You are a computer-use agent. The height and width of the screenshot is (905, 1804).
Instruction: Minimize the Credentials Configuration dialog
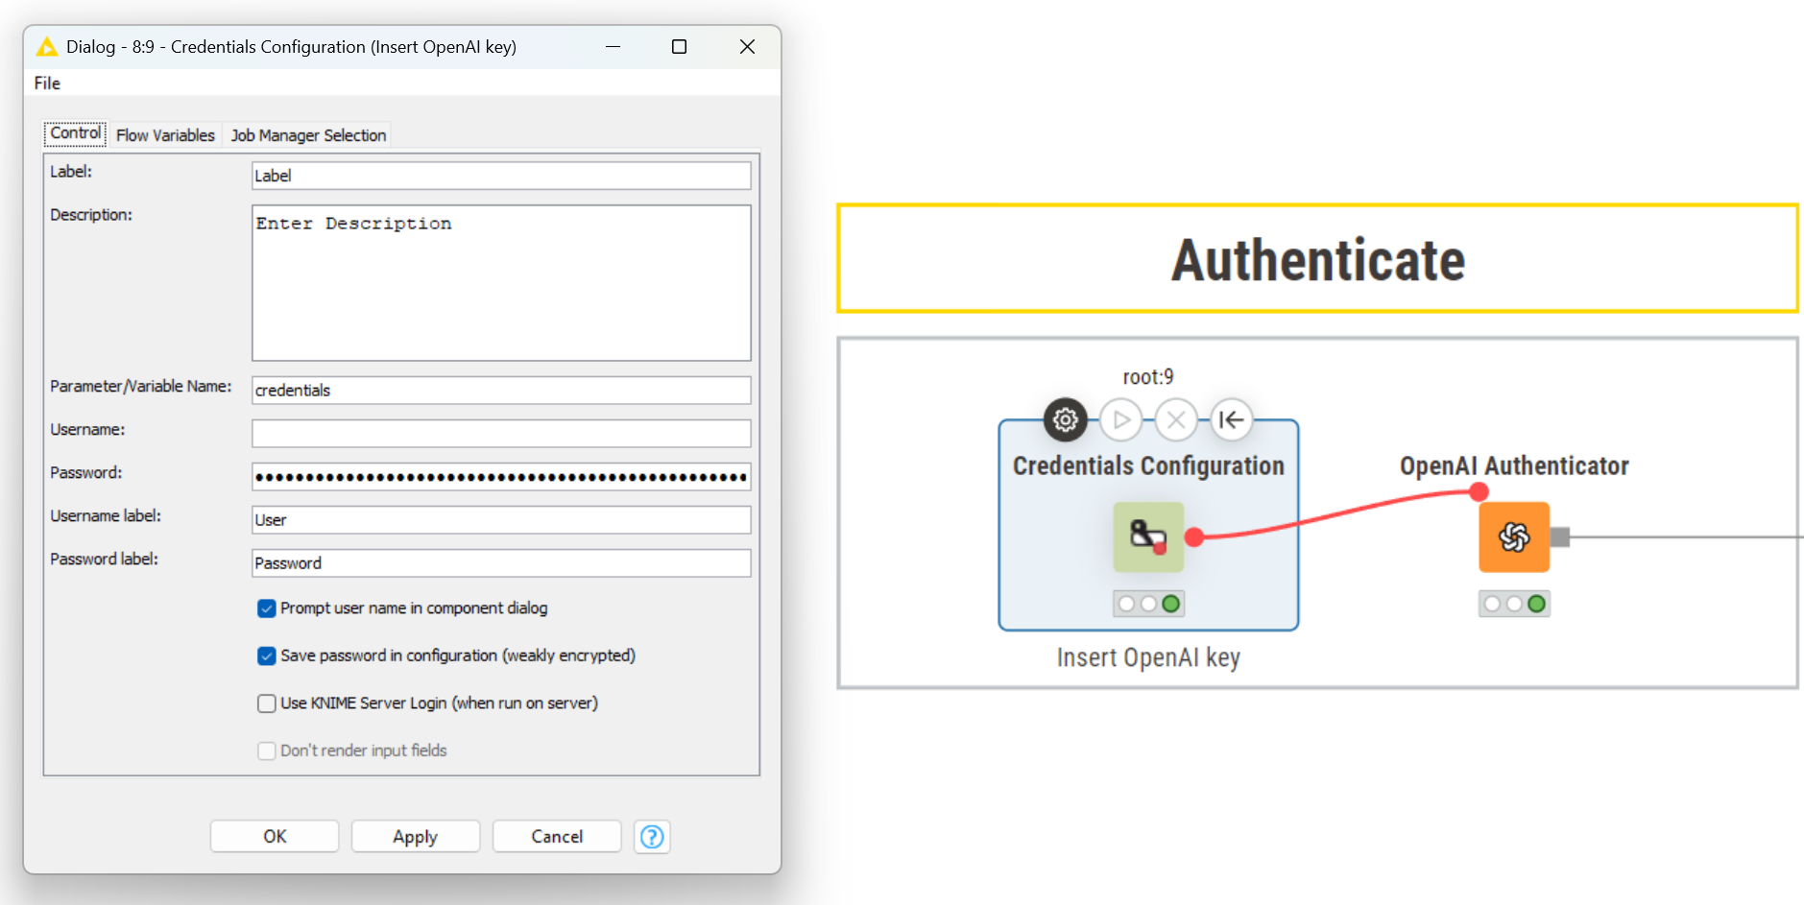coord(613,46)
